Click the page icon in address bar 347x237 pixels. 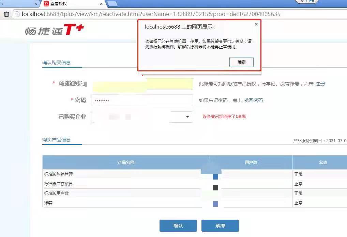(17, 14)
